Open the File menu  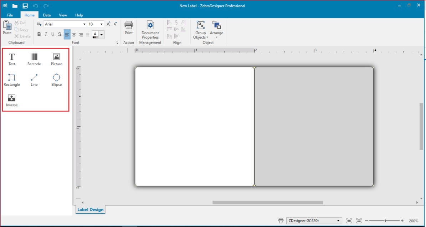[x=10, y=15]
